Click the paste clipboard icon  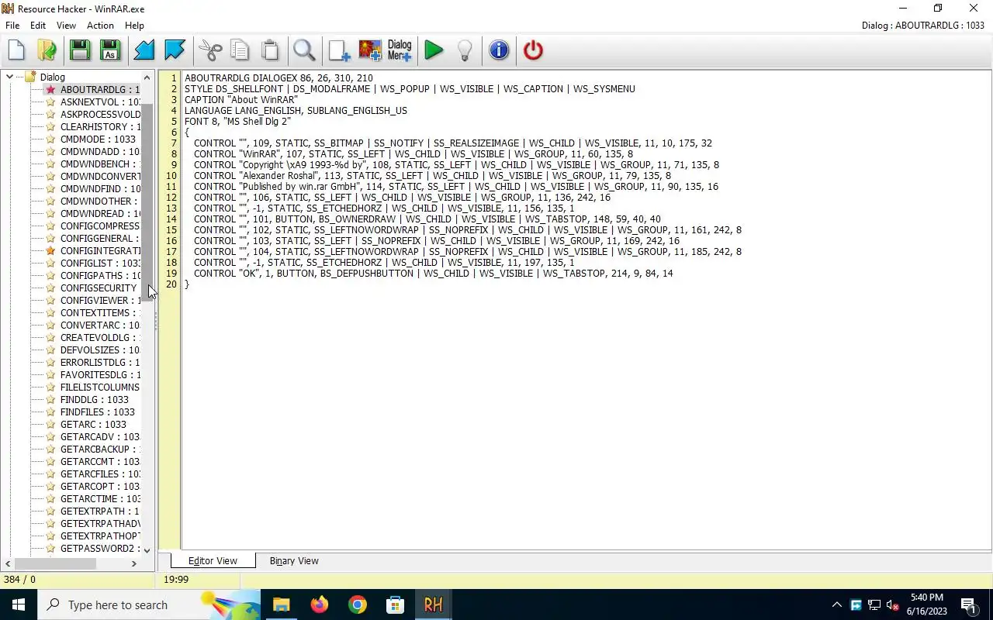point(270,50)
